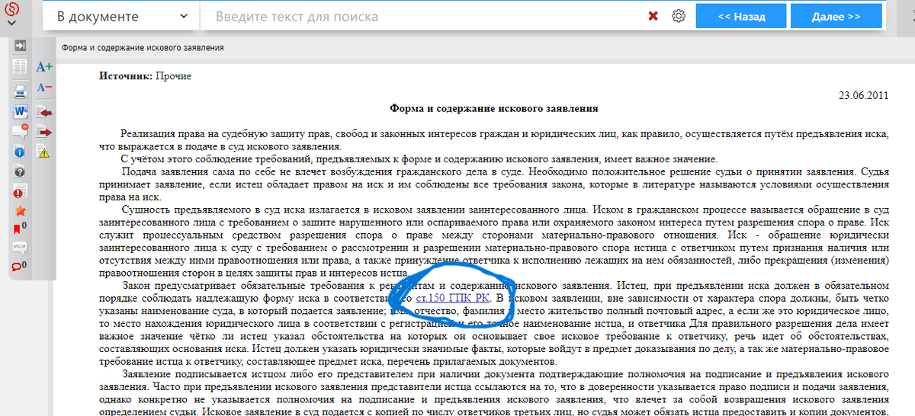Click the red exclamation document icon

(20, 191)
